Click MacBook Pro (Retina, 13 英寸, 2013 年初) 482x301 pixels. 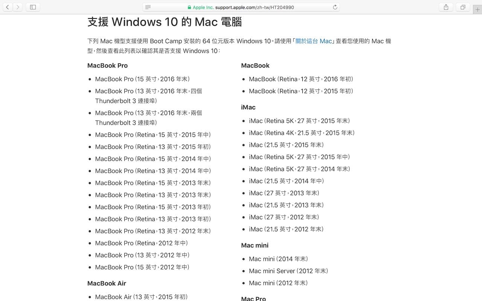pyautogui.click(x=153, y=219)
